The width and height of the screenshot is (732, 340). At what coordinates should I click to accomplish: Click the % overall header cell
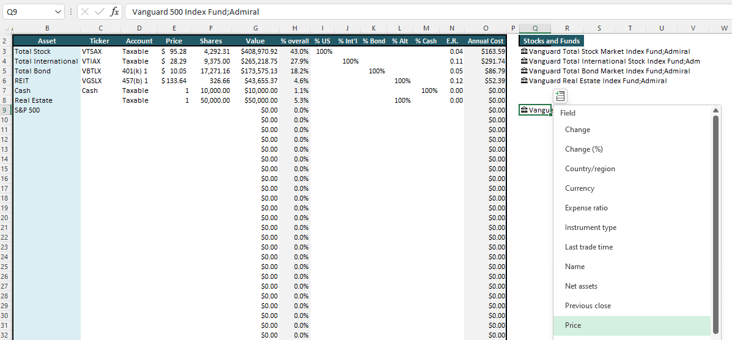(x=295, y=41)
